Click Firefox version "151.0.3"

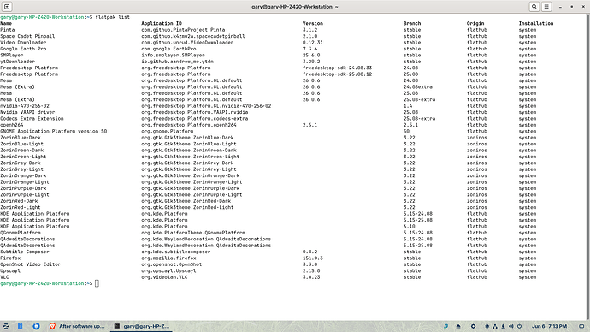click(x=313, y=258)
